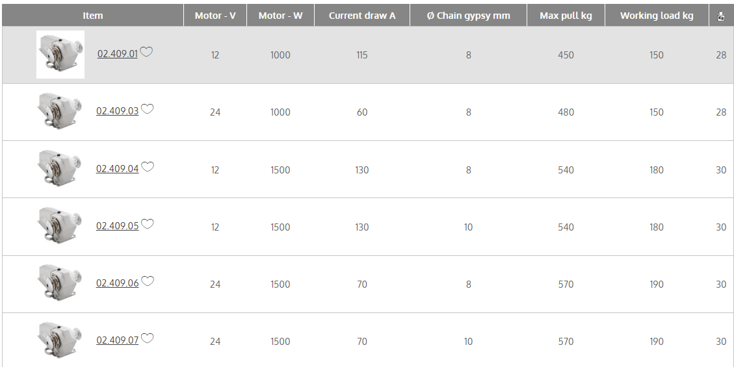Open the windlass image for 02.409.03
Viewport: 734px width, 367px height.
[x=59, y=112]
